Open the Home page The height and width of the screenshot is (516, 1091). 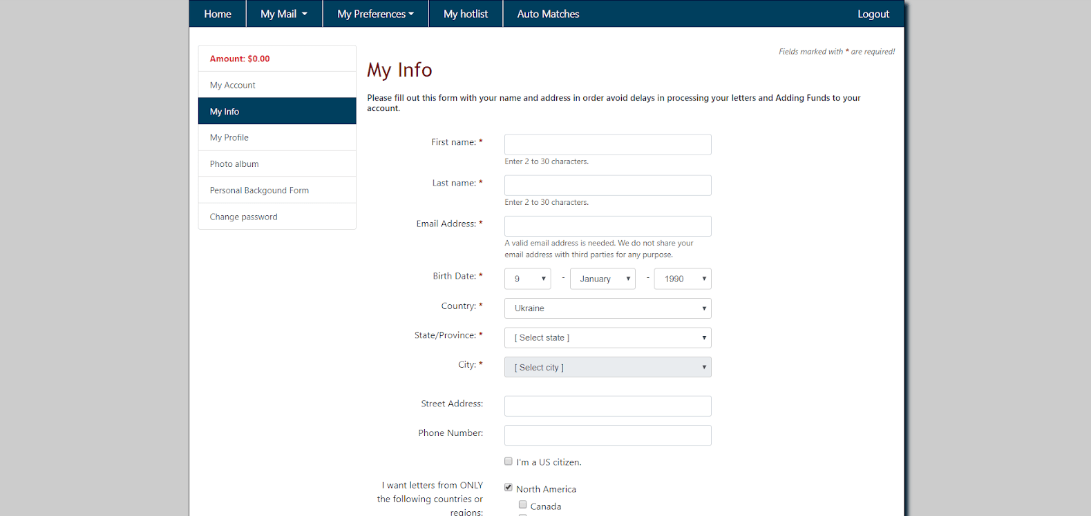pos(218,14)
